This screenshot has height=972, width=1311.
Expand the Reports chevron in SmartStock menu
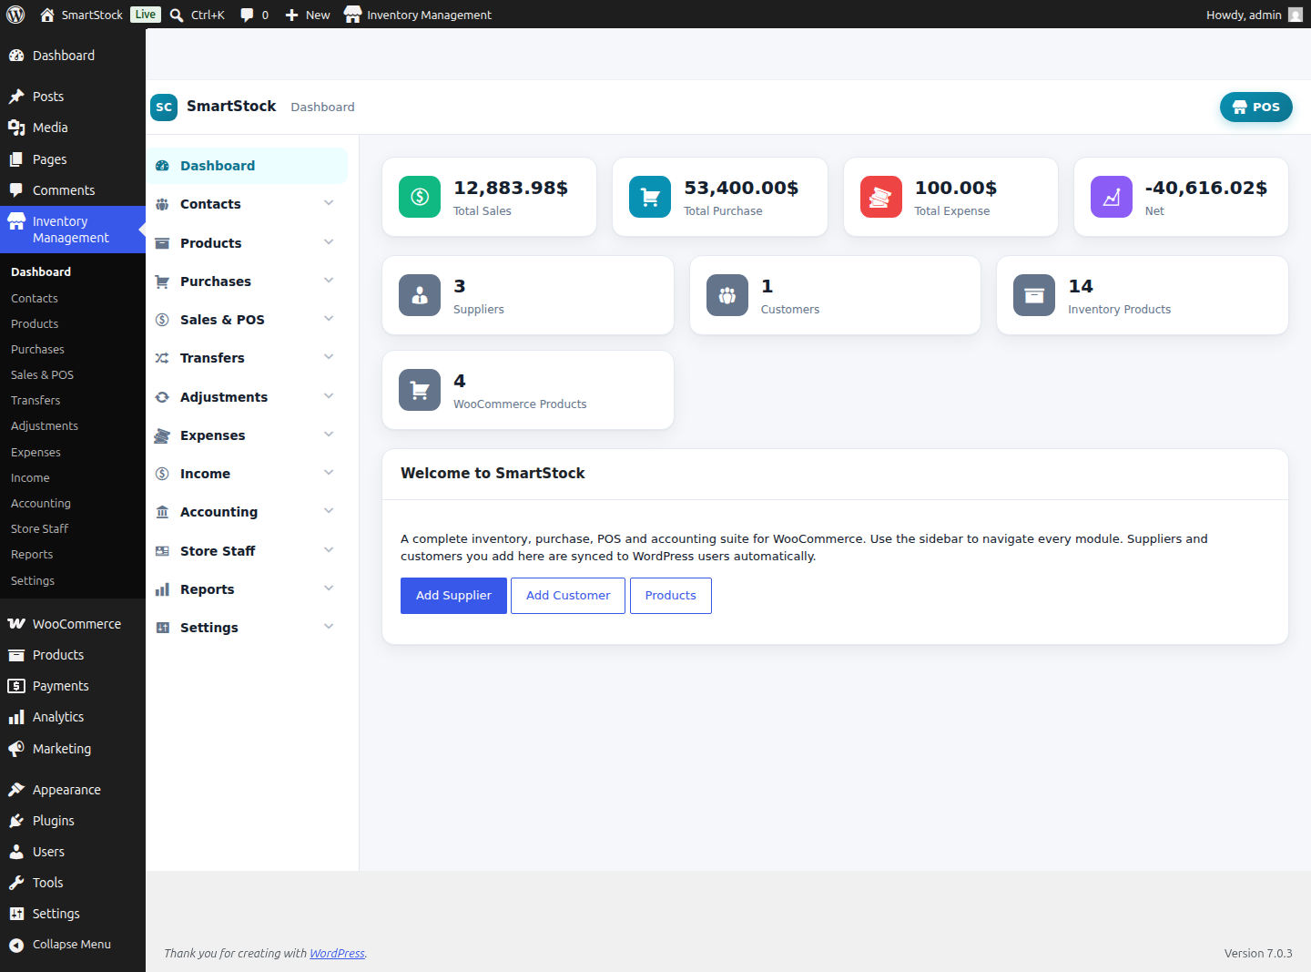pos(329,588)
